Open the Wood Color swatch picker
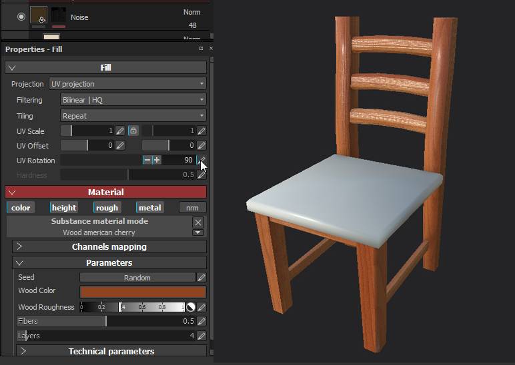This screenshot has height=365, width=515. 143,291
